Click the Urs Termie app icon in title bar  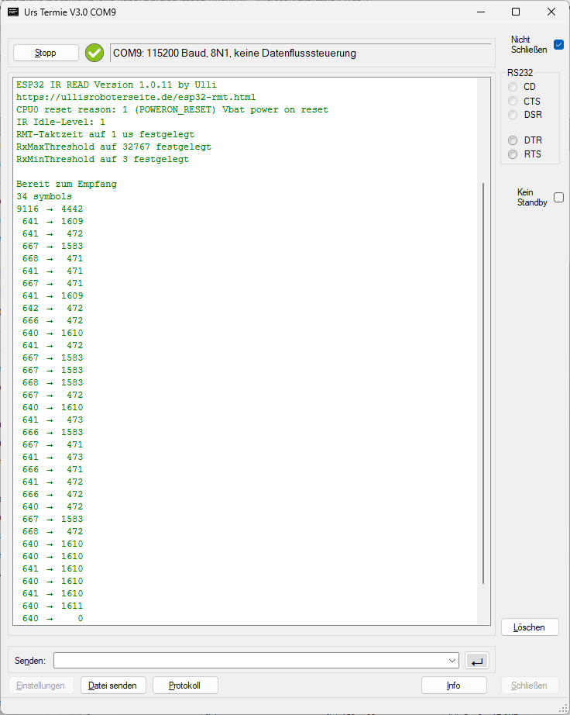(14, 12)
